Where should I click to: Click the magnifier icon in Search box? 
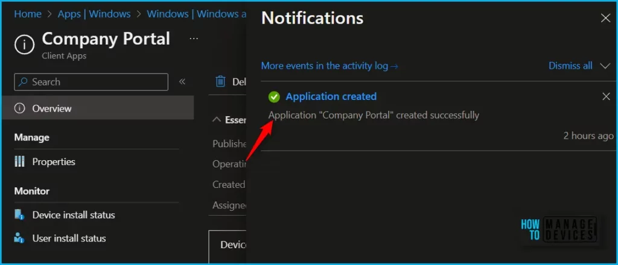(x=24, y=82)
